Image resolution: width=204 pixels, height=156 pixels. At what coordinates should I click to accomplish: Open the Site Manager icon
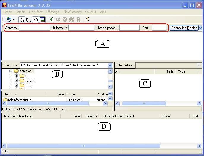[9, 20]
